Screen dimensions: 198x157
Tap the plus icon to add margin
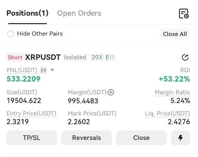(111, 92)
